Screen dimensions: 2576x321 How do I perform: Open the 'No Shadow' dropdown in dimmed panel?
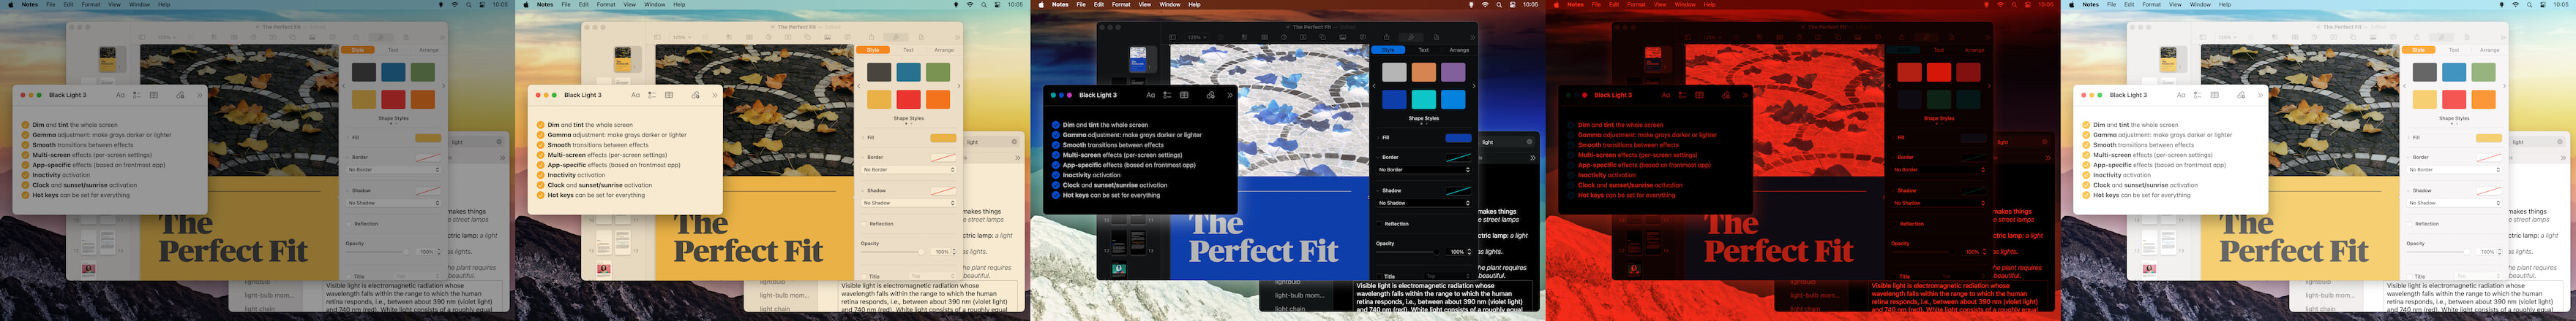tap(394, 202)
